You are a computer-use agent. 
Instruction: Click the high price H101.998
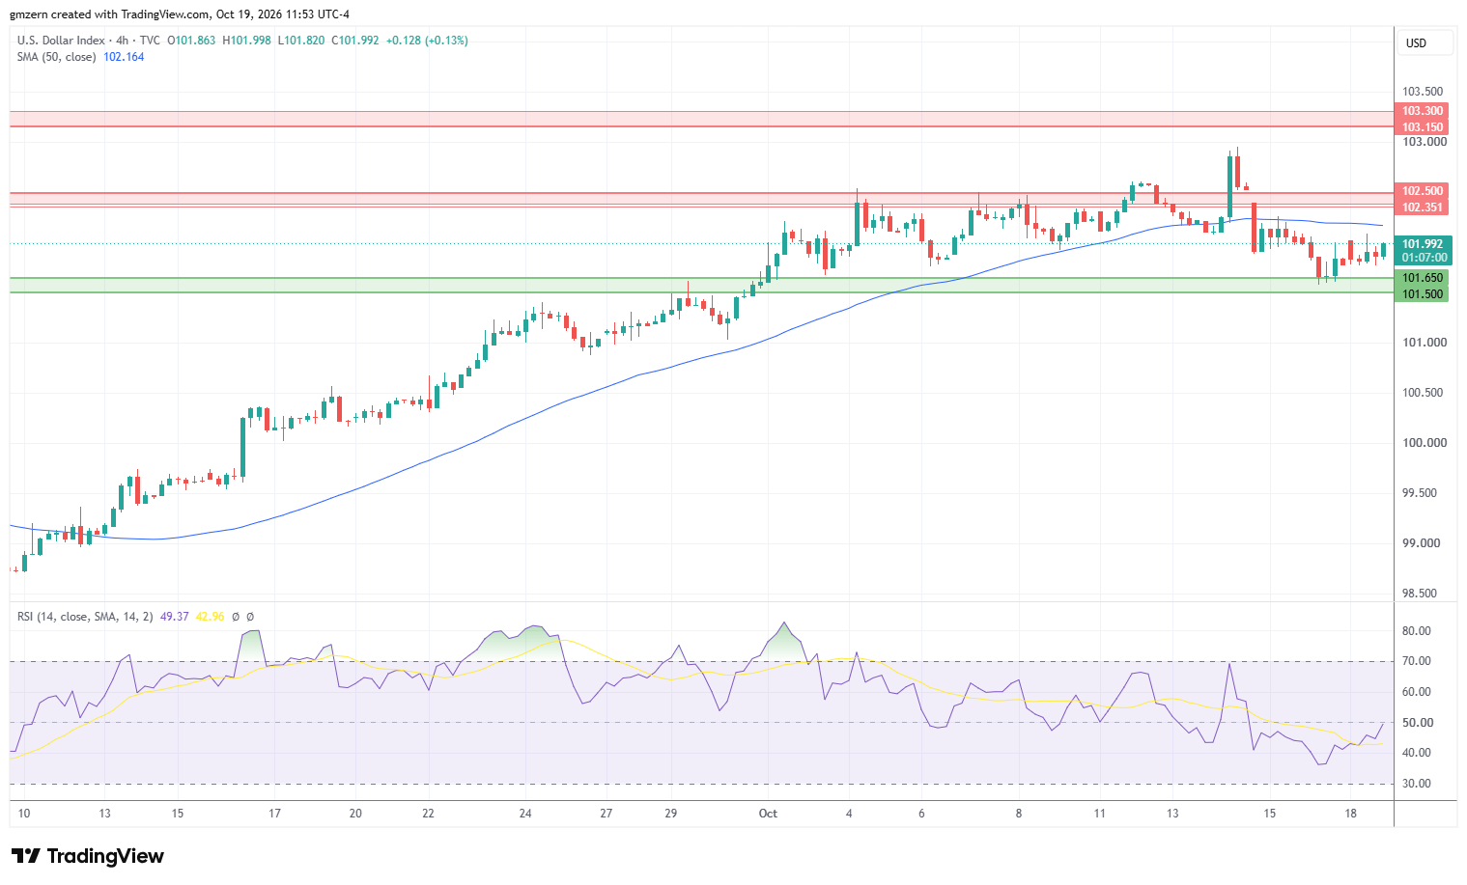246,41
